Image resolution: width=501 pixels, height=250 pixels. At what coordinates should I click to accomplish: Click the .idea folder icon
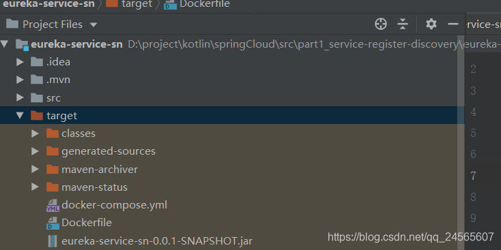coord(37,61)
